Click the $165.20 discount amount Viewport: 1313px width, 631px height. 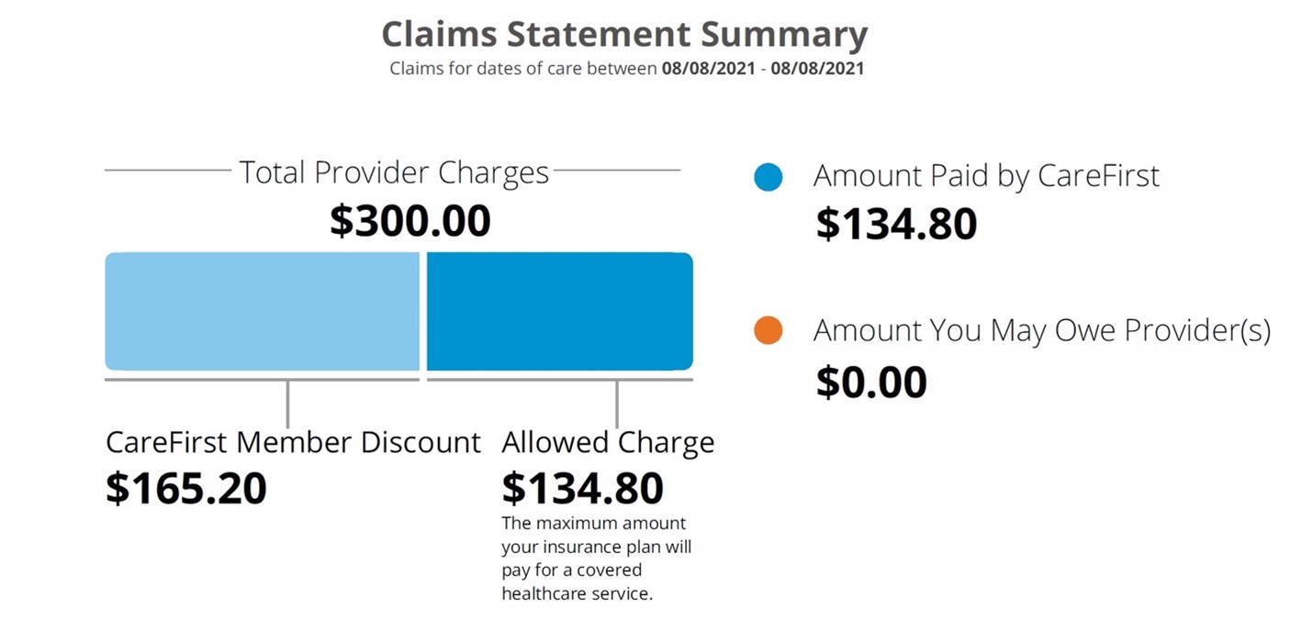pyautogui.click(x=186, y=489)
